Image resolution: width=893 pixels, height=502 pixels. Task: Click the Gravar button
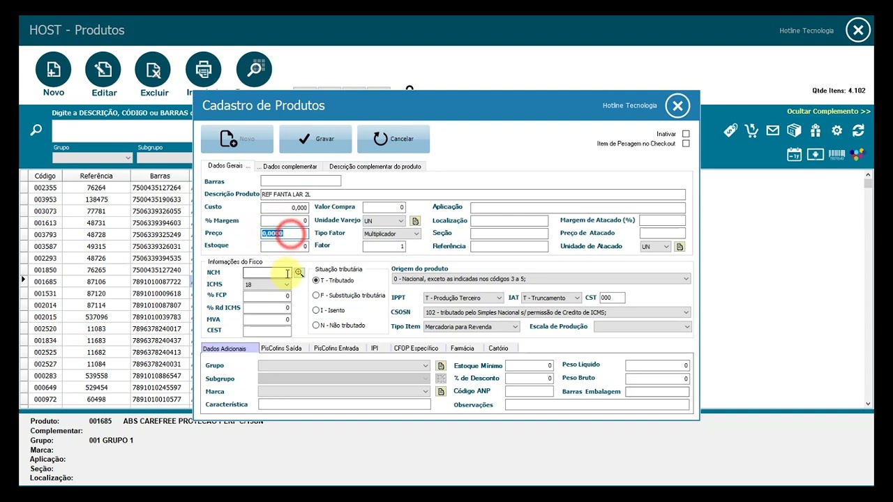tap(315, 139)
